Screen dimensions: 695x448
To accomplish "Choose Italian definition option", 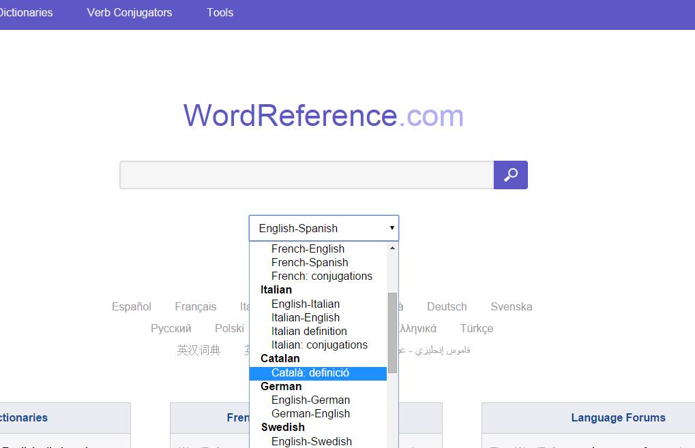I will point(318,332).
